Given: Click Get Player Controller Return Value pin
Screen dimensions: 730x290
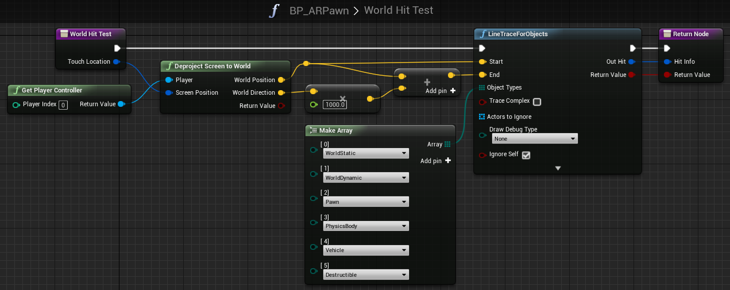Looking at the screenshot, I should [121, 104].
